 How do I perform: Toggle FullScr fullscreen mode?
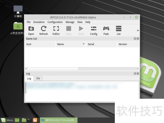[x=56, y=31]
